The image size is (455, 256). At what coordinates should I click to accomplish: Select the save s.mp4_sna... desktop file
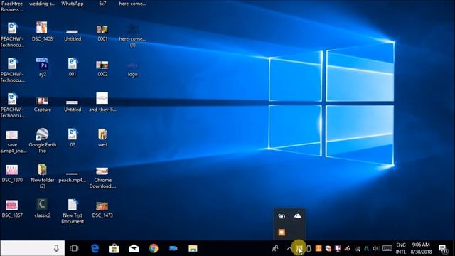(12, 142)
